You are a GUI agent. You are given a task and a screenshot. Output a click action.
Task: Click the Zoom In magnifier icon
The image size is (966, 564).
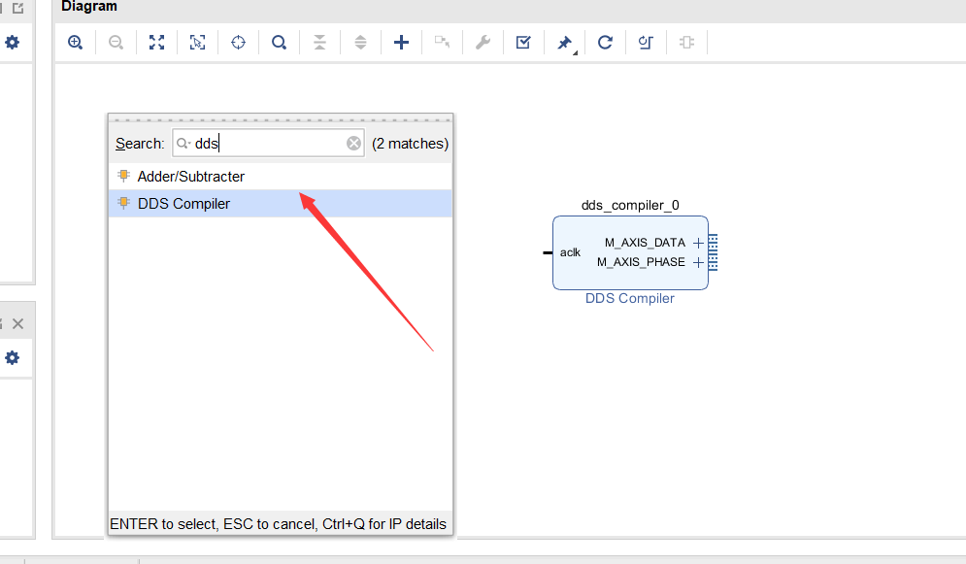click(x=75, y=43)
